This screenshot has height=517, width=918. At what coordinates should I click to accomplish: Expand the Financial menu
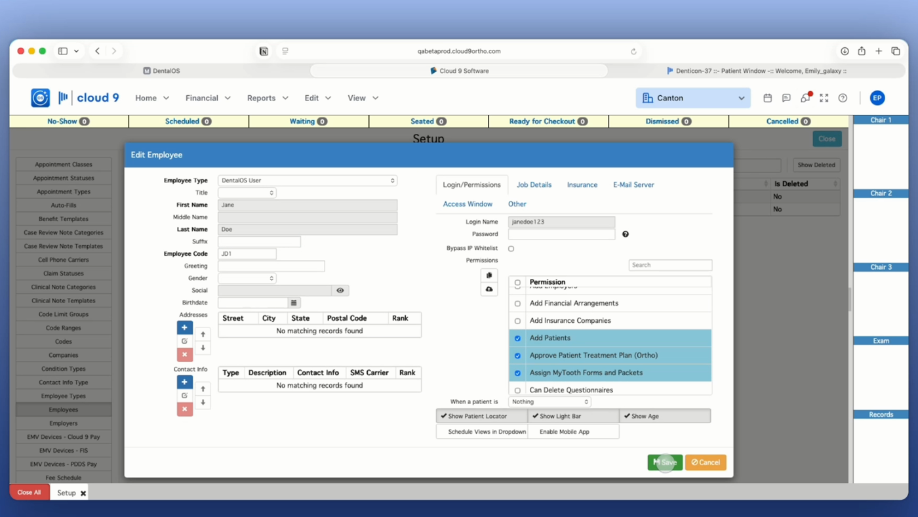coord(208,98)
